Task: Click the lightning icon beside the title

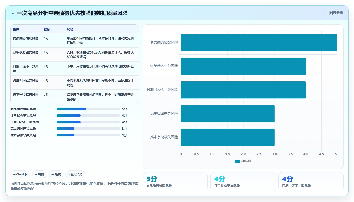Action: tap(13, 13)
